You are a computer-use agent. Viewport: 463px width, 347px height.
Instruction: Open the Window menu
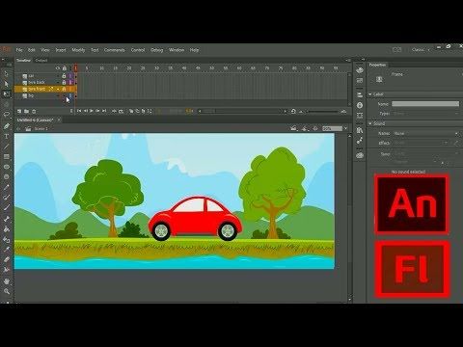pos(177,50)
